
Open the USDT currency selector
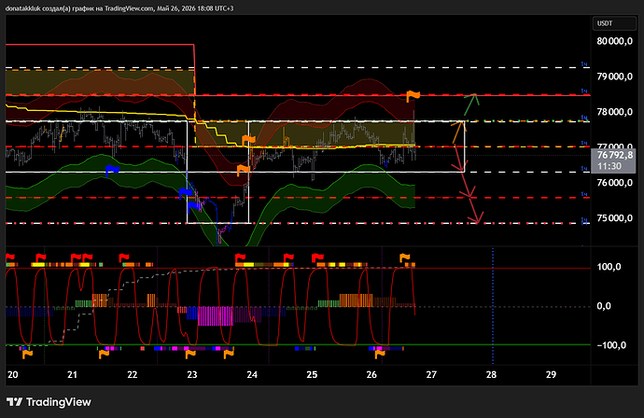click(x=614, y=23)
